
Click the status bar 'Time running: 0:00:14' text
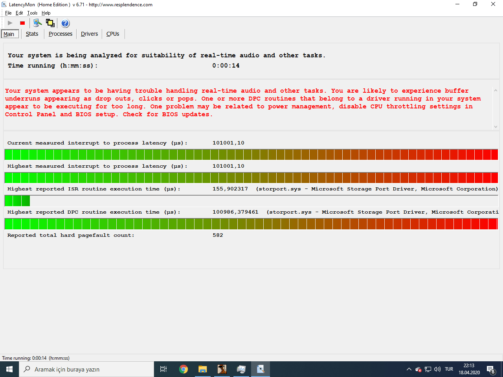36,358
